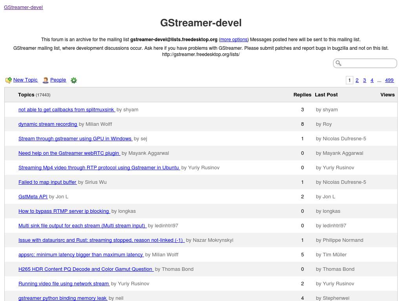The image size is (402, 301).
Task: Click the 'more options' link
Action: pyautogui.click(x=234, y=40)
